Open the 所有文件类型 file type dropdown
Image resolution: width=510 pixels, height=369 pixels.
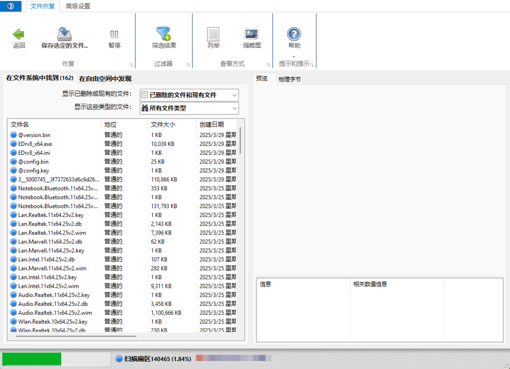(x=189, y=108)
